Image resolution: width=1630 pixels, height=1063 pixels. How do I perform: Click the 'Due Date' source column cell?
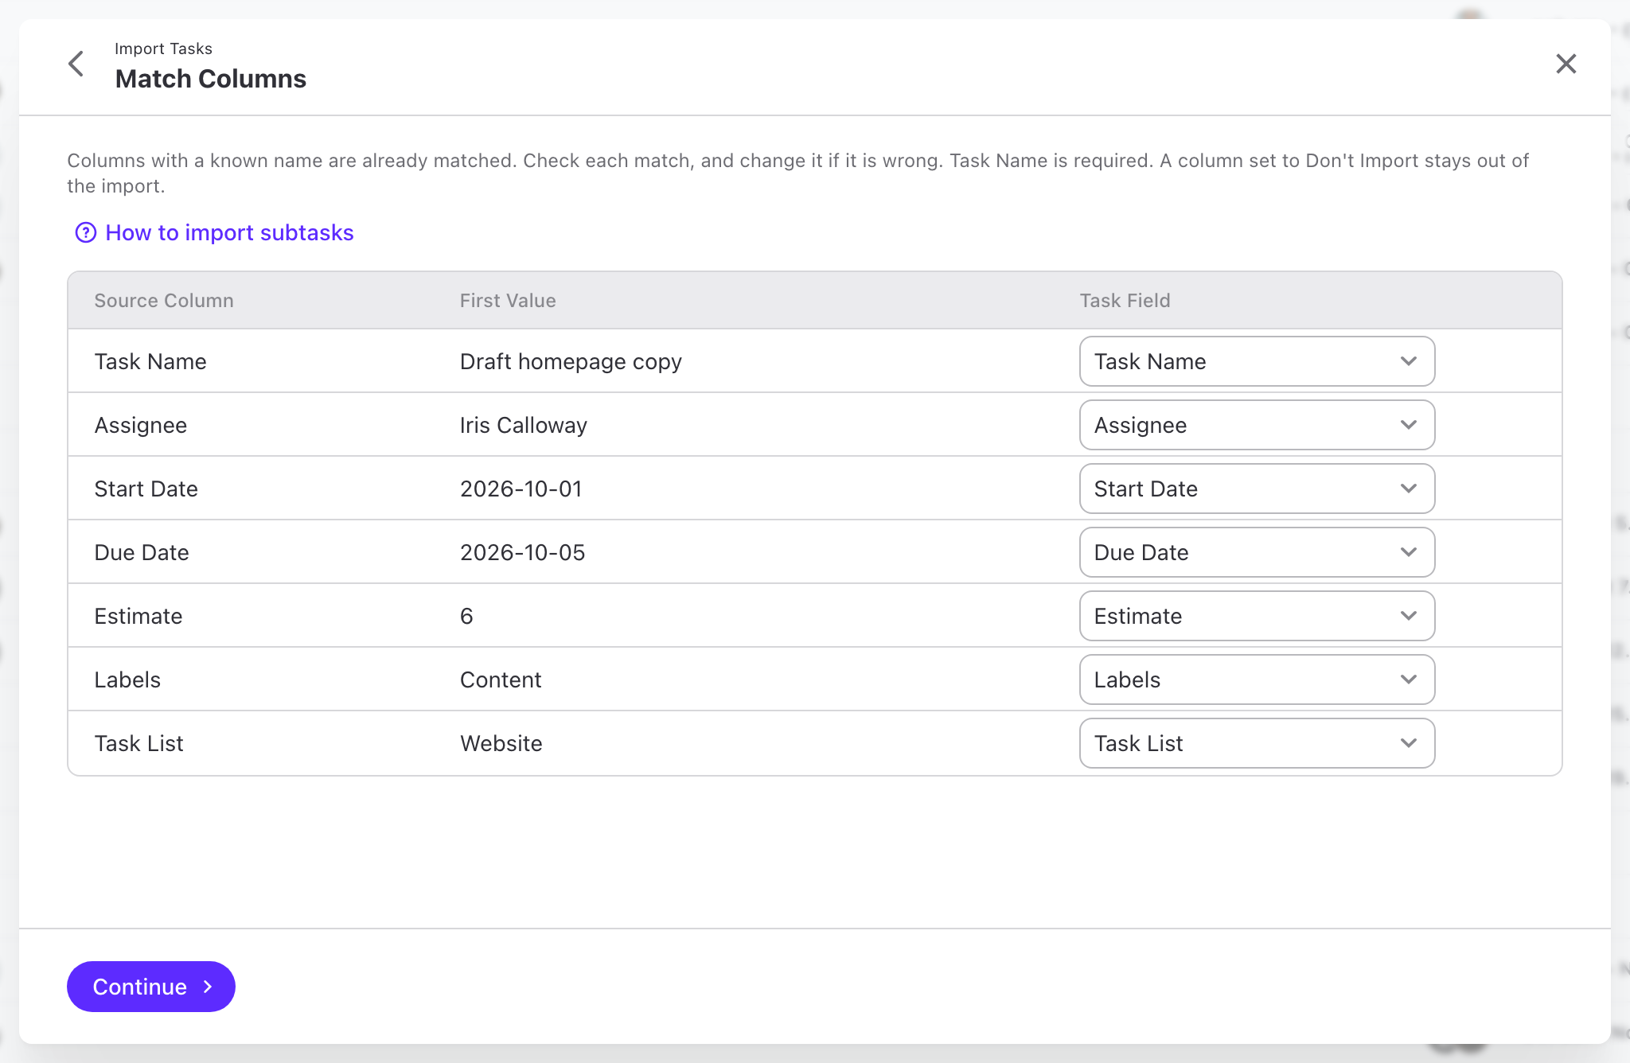pyautogui.click(x=142, y=552)
